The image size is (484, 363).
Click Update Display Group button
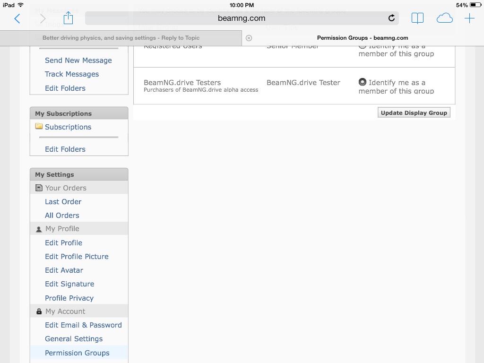pyautogui.click(x=414, y=112)
